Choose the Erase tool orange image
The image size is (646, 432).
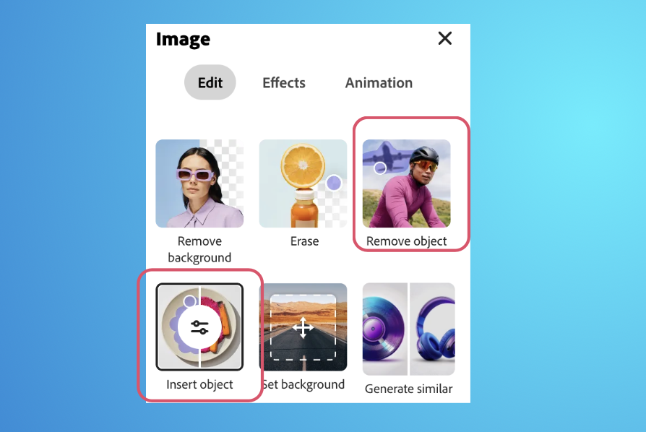303,183
